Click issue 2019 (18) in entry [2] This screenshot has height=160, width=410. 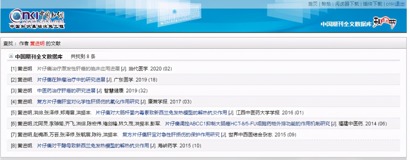146,80
